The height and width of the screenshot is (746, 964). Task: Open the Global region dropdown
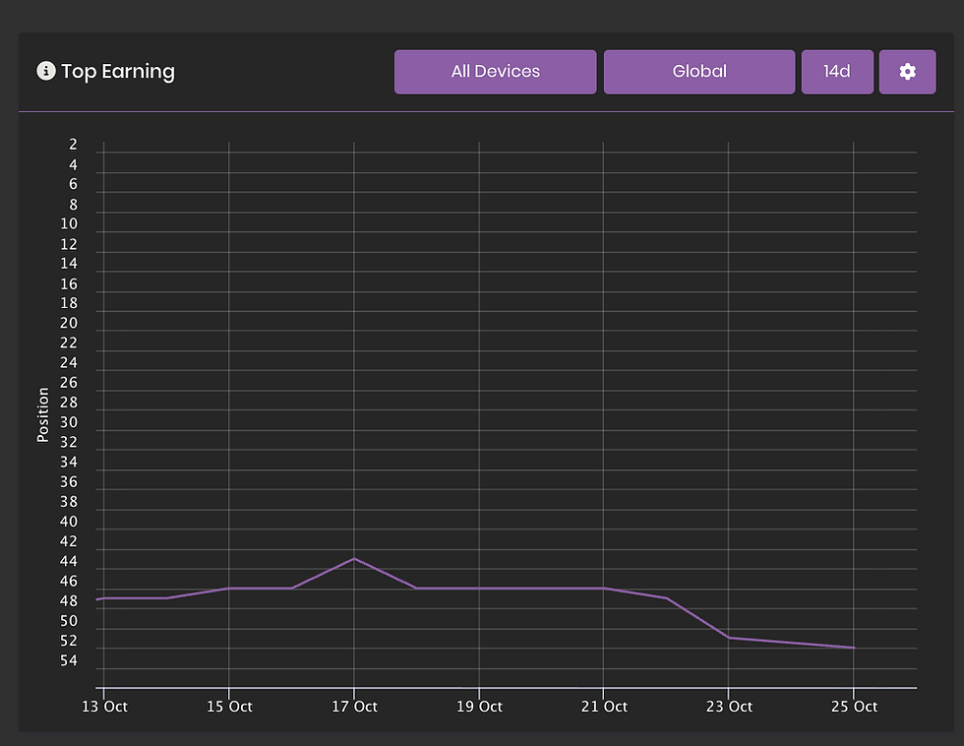(x=699, y=72)
